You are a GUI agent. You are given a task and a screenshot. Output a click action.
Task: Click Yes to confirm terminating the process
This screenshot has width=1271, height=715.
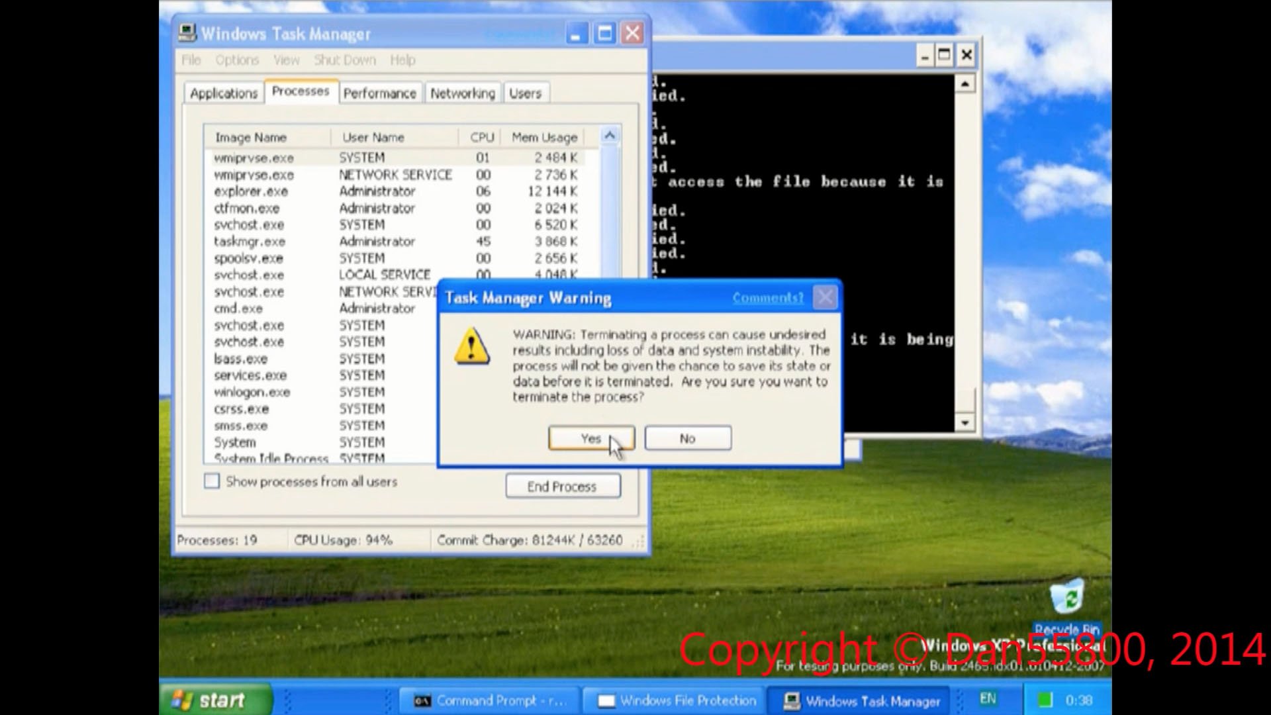590,438
